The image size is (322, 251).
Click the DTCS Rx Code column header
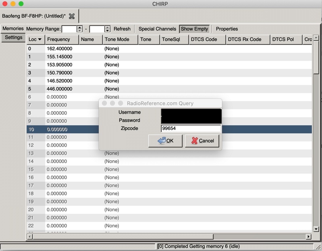tap(248, 39)
